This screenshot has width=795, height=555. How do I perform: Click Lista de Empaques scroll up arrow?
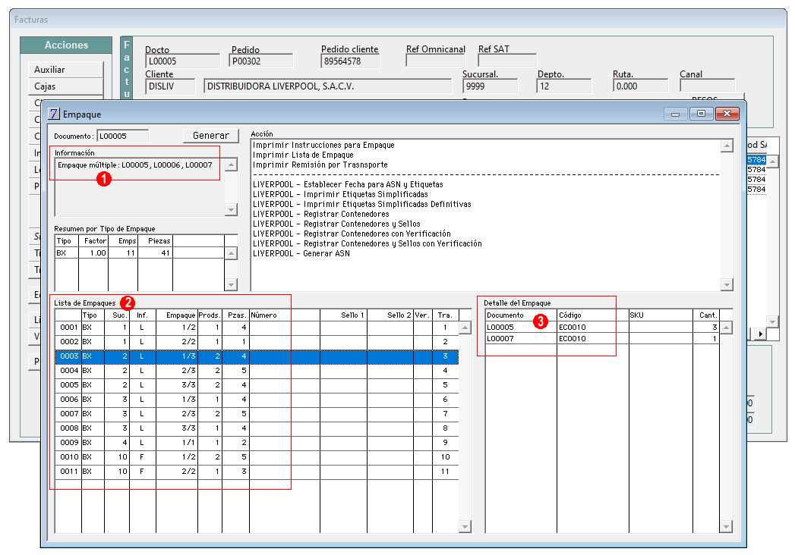(x=465, y=328)
